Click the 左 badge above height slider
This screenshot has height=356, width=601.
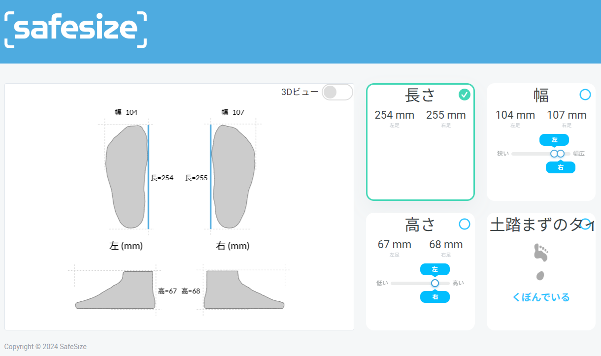tap(434, 269)
